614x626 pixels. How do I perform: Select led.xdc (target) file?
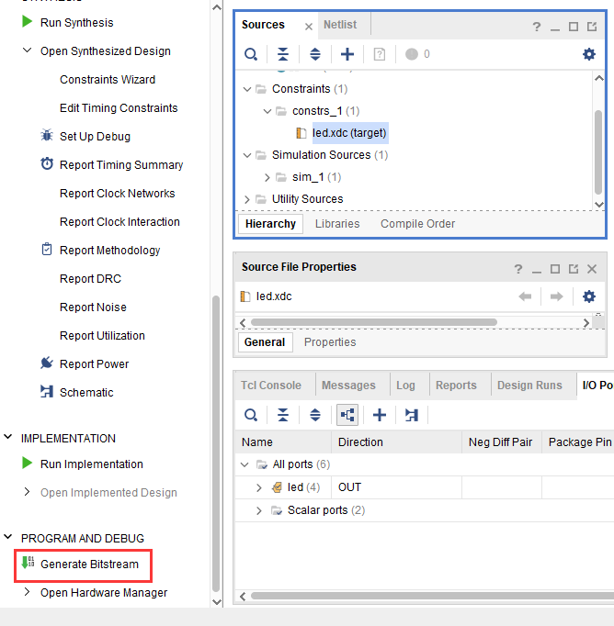pos(349,132)
